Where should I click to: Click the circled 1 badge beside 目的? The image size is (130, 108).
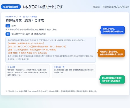pyautogui.click(x=8, y=26)
